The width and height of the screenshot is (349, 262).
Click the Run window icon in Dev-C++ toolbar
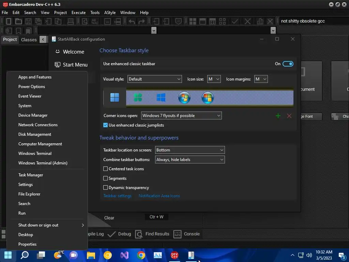click(x=202, y=21)
